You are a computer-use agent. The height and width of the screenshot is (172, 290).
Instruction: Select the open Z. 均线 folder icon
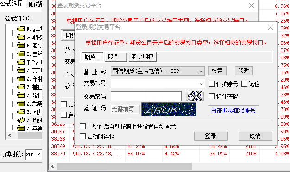coord(21,120)
